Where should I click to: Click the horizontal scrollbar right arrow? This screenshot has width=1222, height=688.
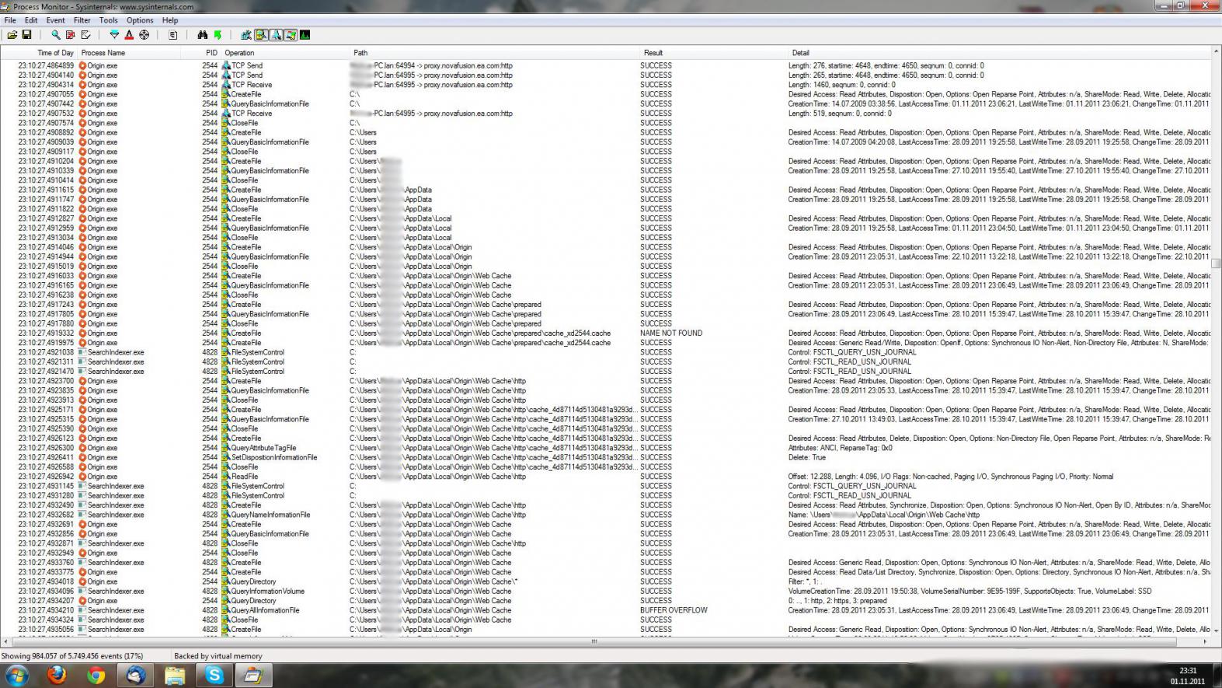pos(1205,642)
